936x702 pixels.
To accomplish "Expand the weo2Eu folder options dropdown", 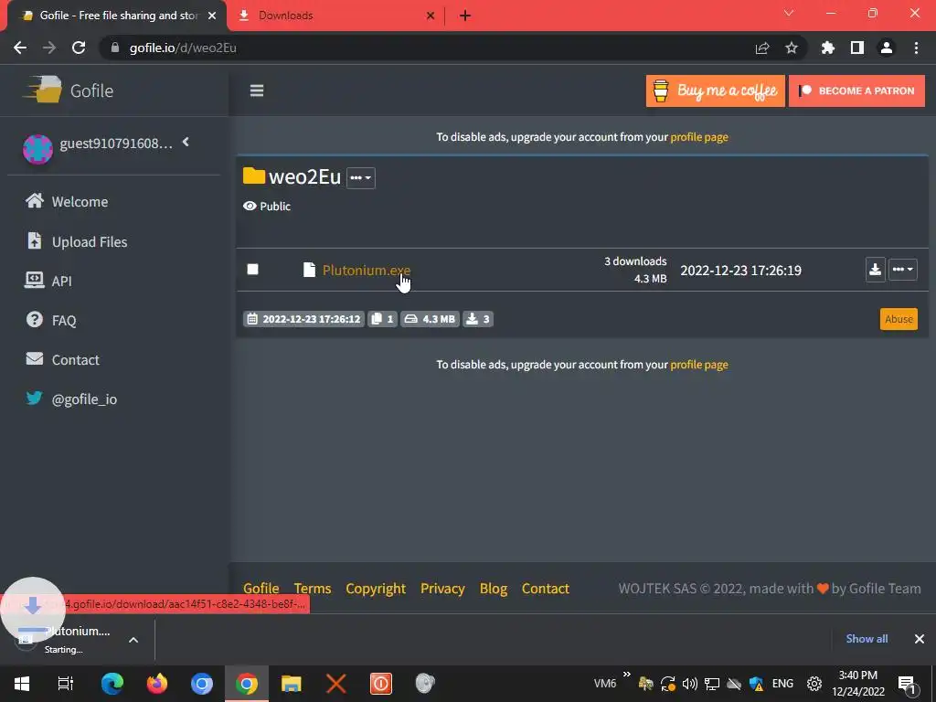I will click(x=360, y=178).
